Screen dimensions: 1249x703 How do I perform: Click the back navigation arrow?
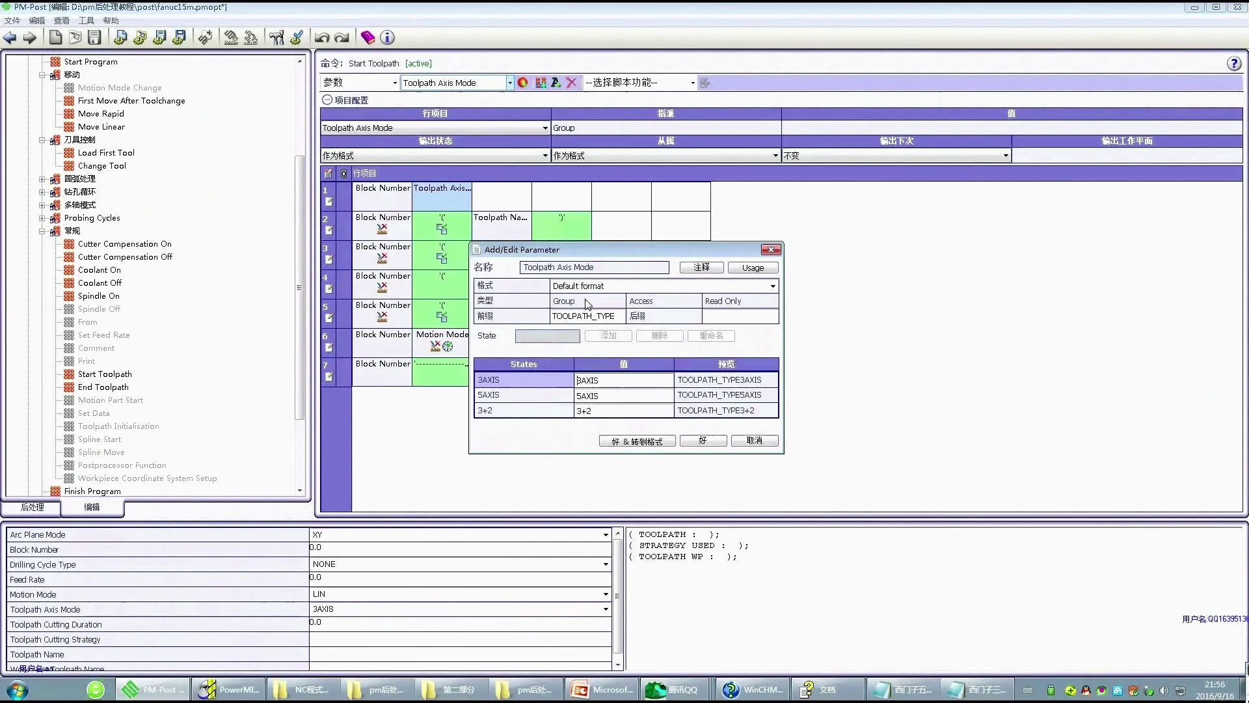10,38
